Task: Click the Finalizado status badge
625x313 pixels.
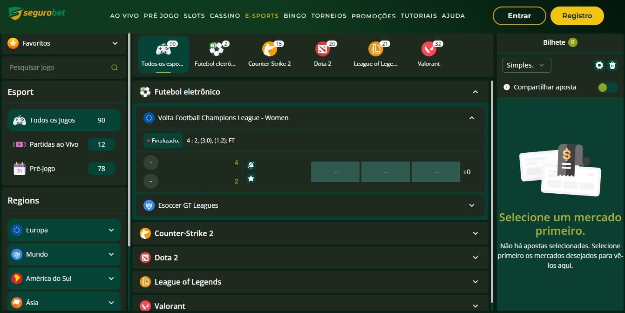Action: pos(163,140)
